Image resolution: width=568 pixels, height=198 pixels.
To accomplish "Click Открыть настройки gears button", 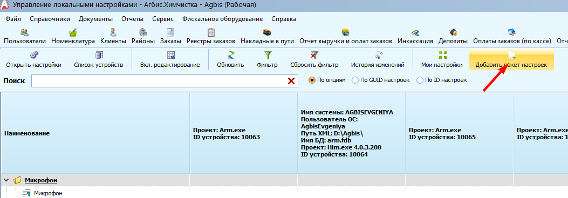I will click(33, 60).
